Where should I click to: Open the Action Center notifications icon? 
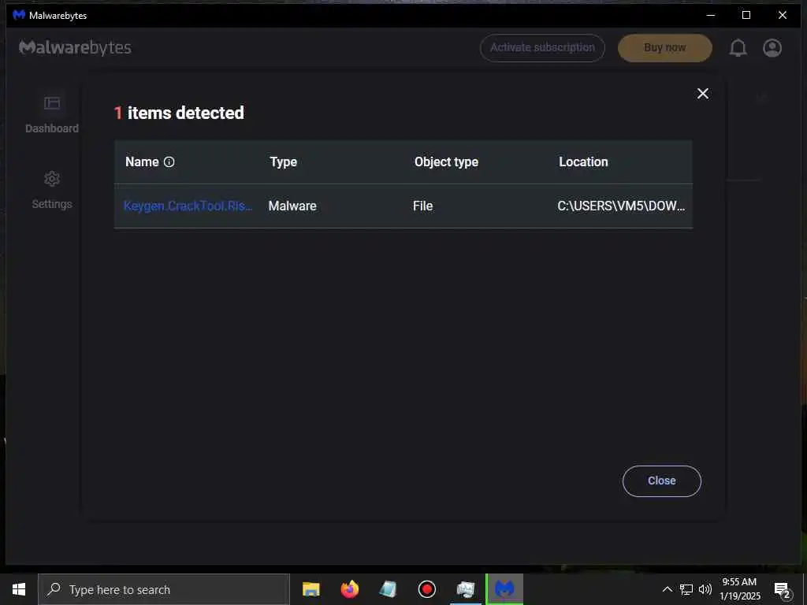pos(782,589)
